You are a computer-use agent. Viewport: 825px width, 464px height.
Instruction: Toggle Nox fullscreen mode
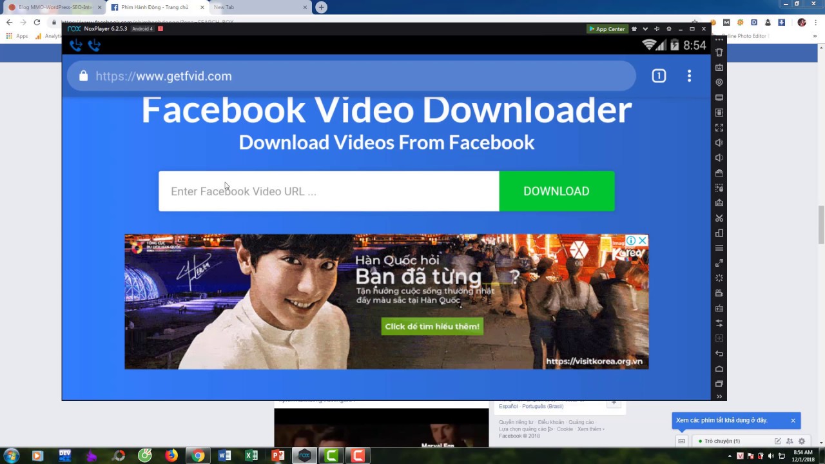[x=719, y=128]
